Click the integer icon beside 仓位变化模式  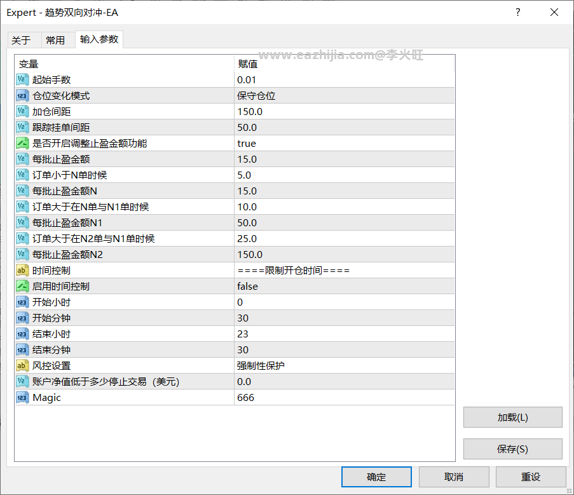22,95
